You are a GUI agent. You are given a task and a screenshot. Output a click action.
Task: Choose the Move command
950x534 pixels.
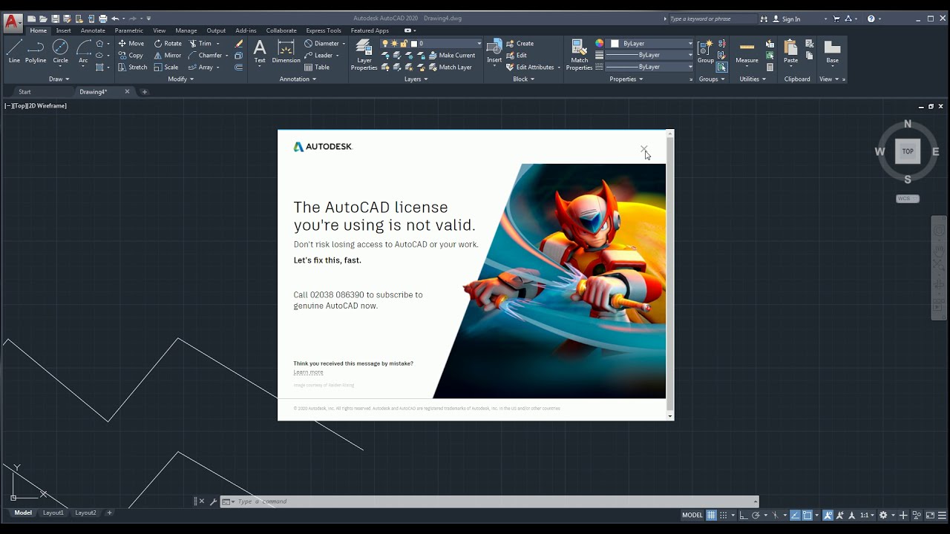pos(131,43)
